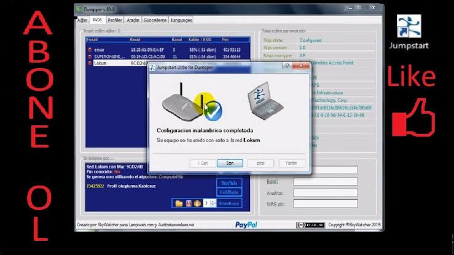Click the Pin column header
Image resolution: width=454 pixels, height=255 pixels.
point(225,40)
